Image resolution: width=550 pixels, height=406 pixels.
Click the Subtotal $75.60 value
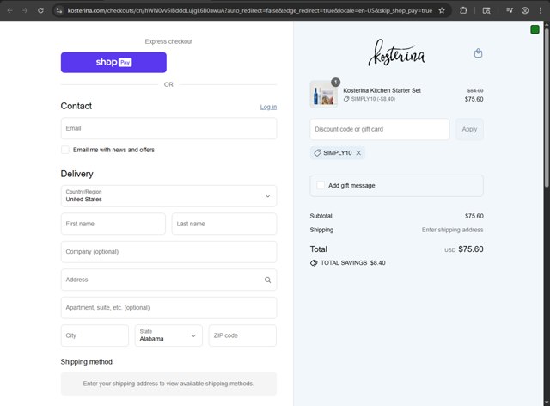tap(474, 216)
